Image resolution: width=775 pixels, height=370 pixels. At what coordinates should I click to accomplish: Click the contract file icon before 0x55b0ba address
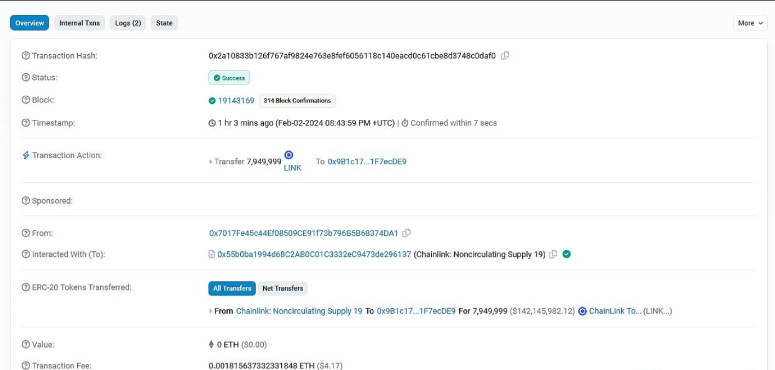[212, 255]
